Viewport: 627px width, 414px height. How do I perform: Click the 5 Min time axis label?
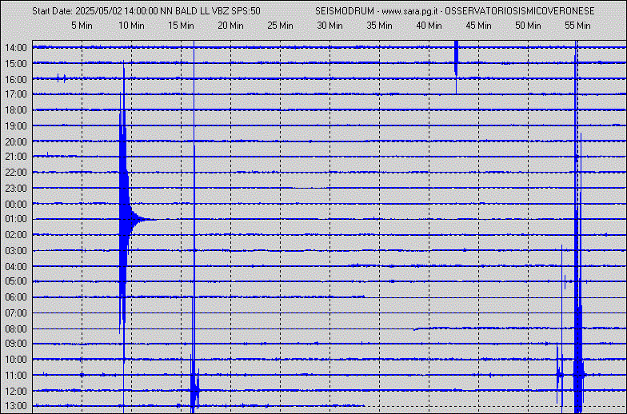point(82,26)
